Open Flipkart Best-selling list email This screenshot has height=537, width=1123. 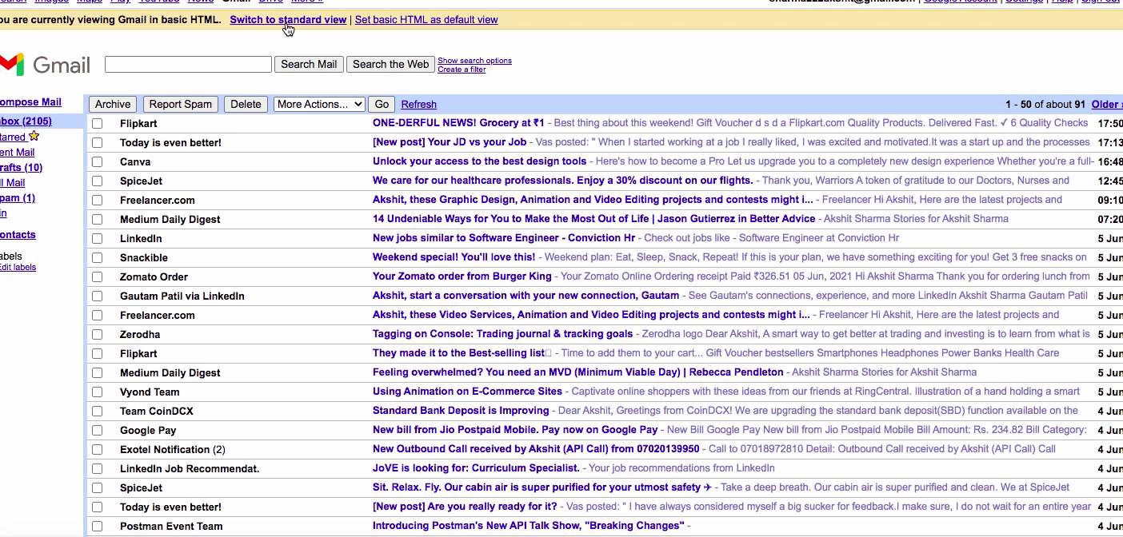(x=462, y=352)
